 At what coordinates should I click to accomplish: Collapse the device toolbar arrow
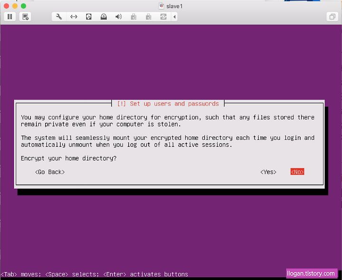pos(174,17)
